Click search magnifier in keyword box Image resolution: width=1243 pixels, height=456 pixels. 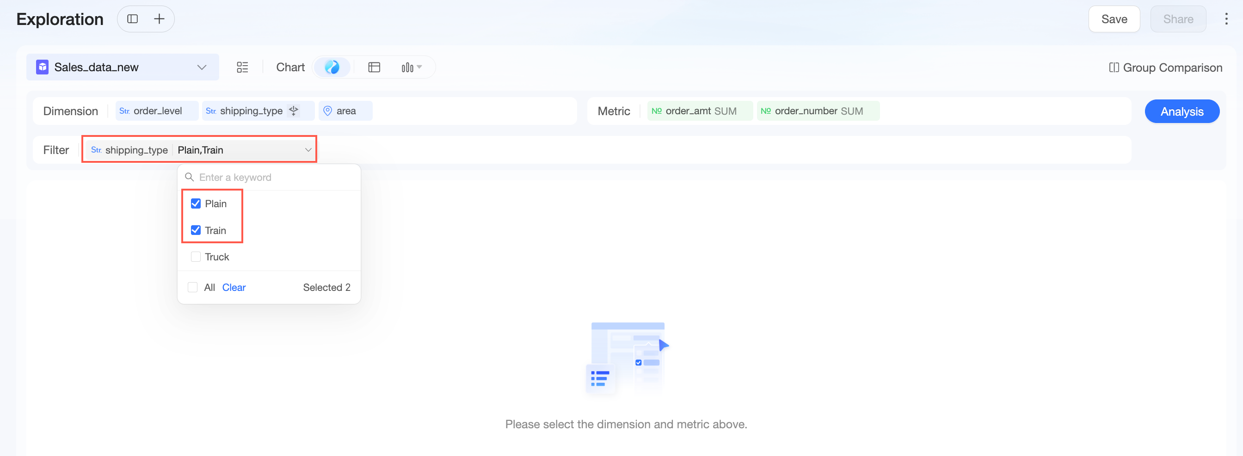point(189,177)
